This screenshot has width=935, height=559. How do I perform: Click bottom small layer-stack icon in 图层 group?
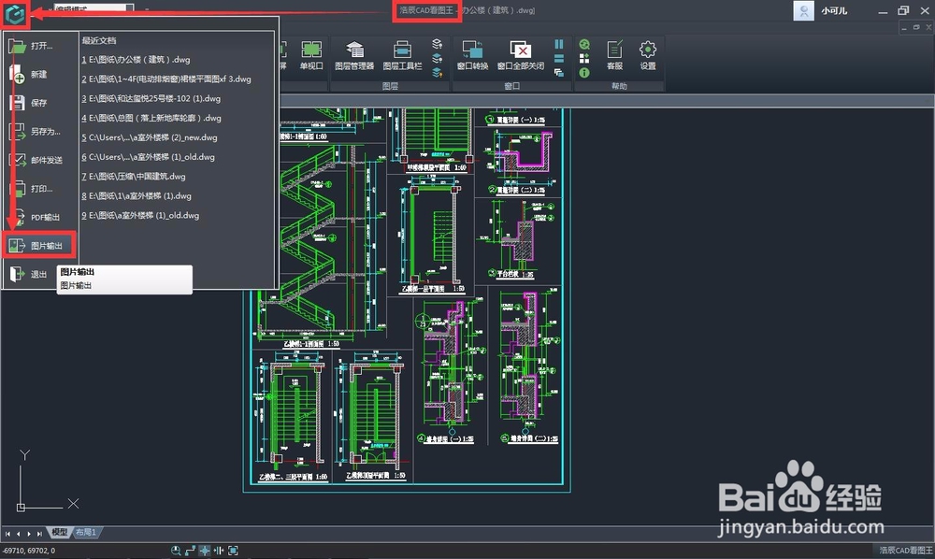pos(437,73)
